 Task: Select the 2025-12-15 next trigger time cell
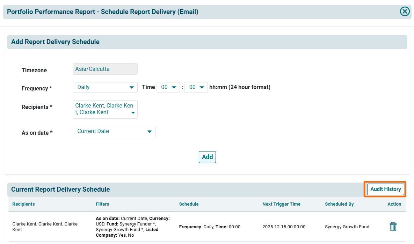pyautogui.click(x=284, y=227)
